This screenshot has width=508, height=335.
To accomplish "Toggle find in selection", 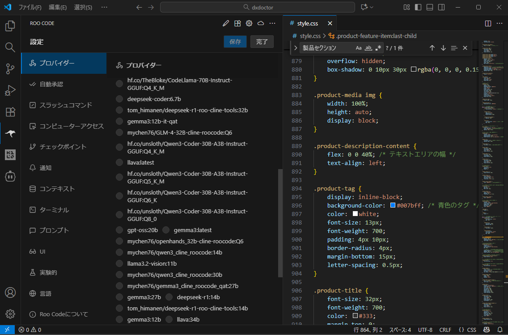I will [454, 48].
